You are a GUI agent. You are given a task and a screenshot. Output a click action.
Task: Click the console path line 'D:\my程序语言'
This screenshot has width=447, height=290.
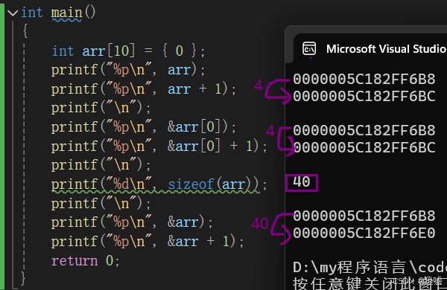click(x=370, y=268)
